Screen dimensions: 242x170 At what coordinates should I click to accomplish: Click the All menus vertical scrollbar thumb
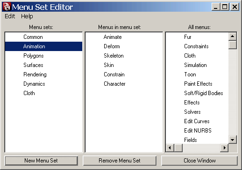click(233, 45)
